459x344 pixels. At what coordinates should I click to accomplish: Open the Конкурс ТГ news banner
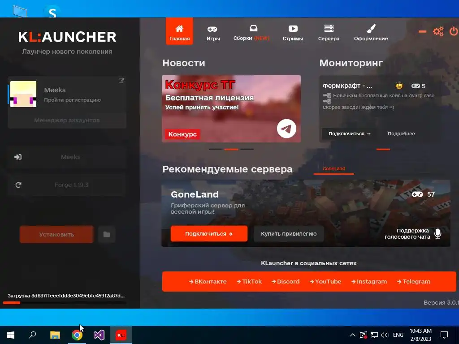(x=231, y=109)
